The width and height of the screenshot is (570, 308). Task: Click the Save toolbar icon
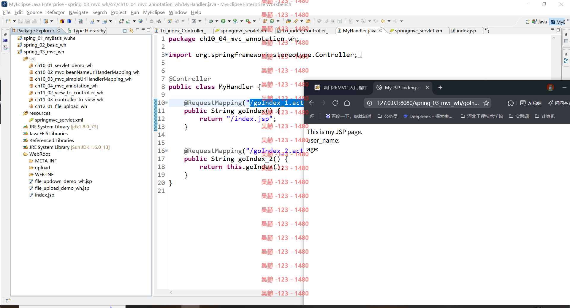coord(20,21)
